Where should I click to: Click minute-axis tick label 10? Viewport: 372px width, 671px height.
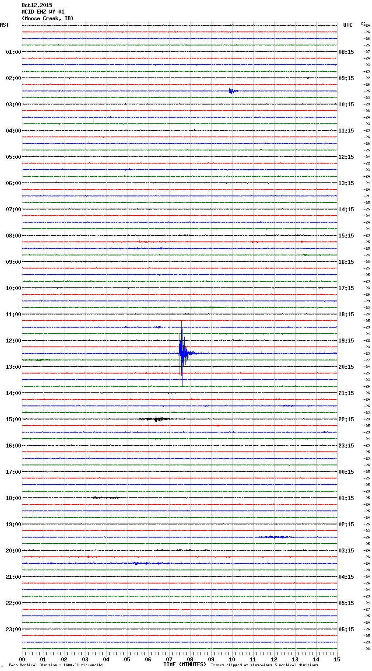[232, 659]
